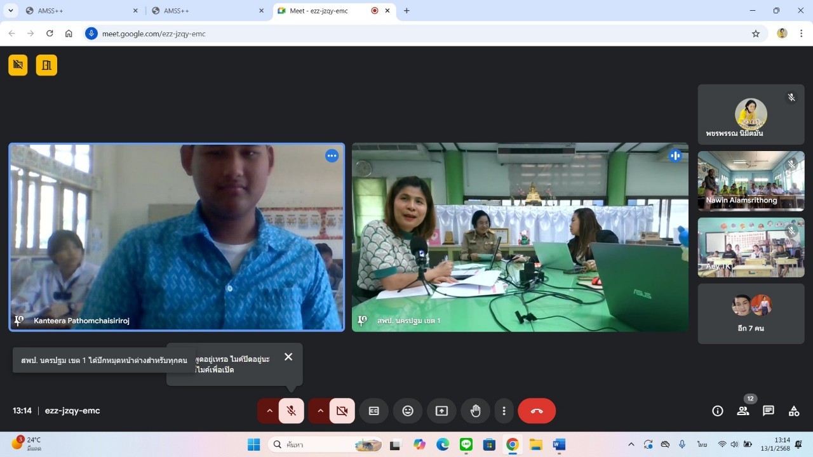Image resolution: width=813 pixels, height=457 pixels.
Task: Show the people panel with 12 participants
Action: pyautogui.click(x=743, y=411)
